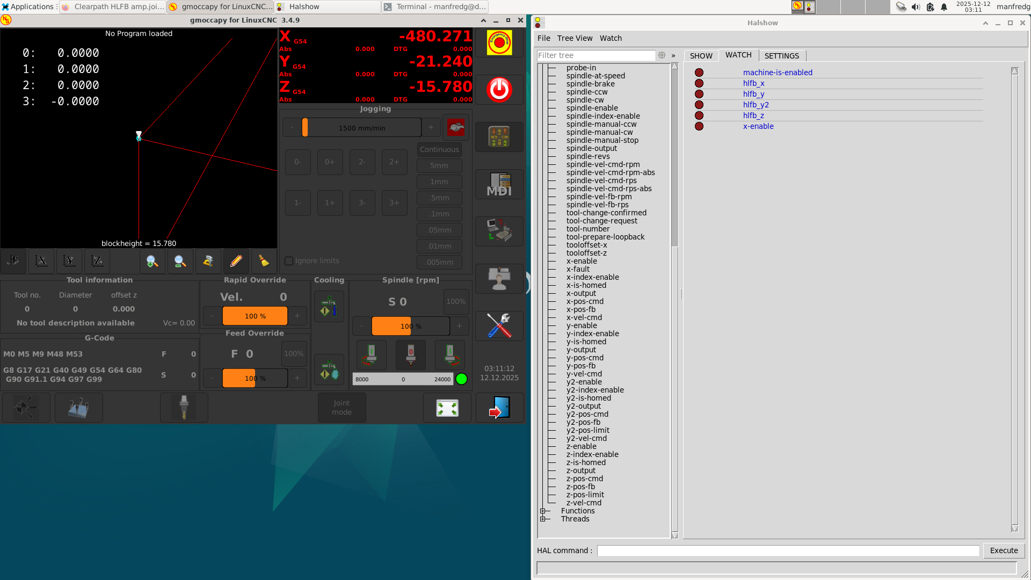
Task: Select the X axis view button
Action: (x=41, y=261)
